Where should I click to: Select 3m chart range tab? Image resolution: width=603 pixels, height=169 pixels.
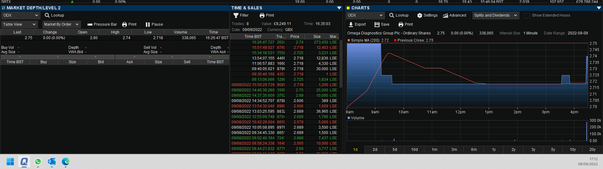coord(454,150)
